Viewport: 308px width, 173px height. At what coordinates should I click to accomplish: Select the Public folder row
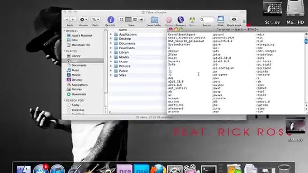(138, 71)
